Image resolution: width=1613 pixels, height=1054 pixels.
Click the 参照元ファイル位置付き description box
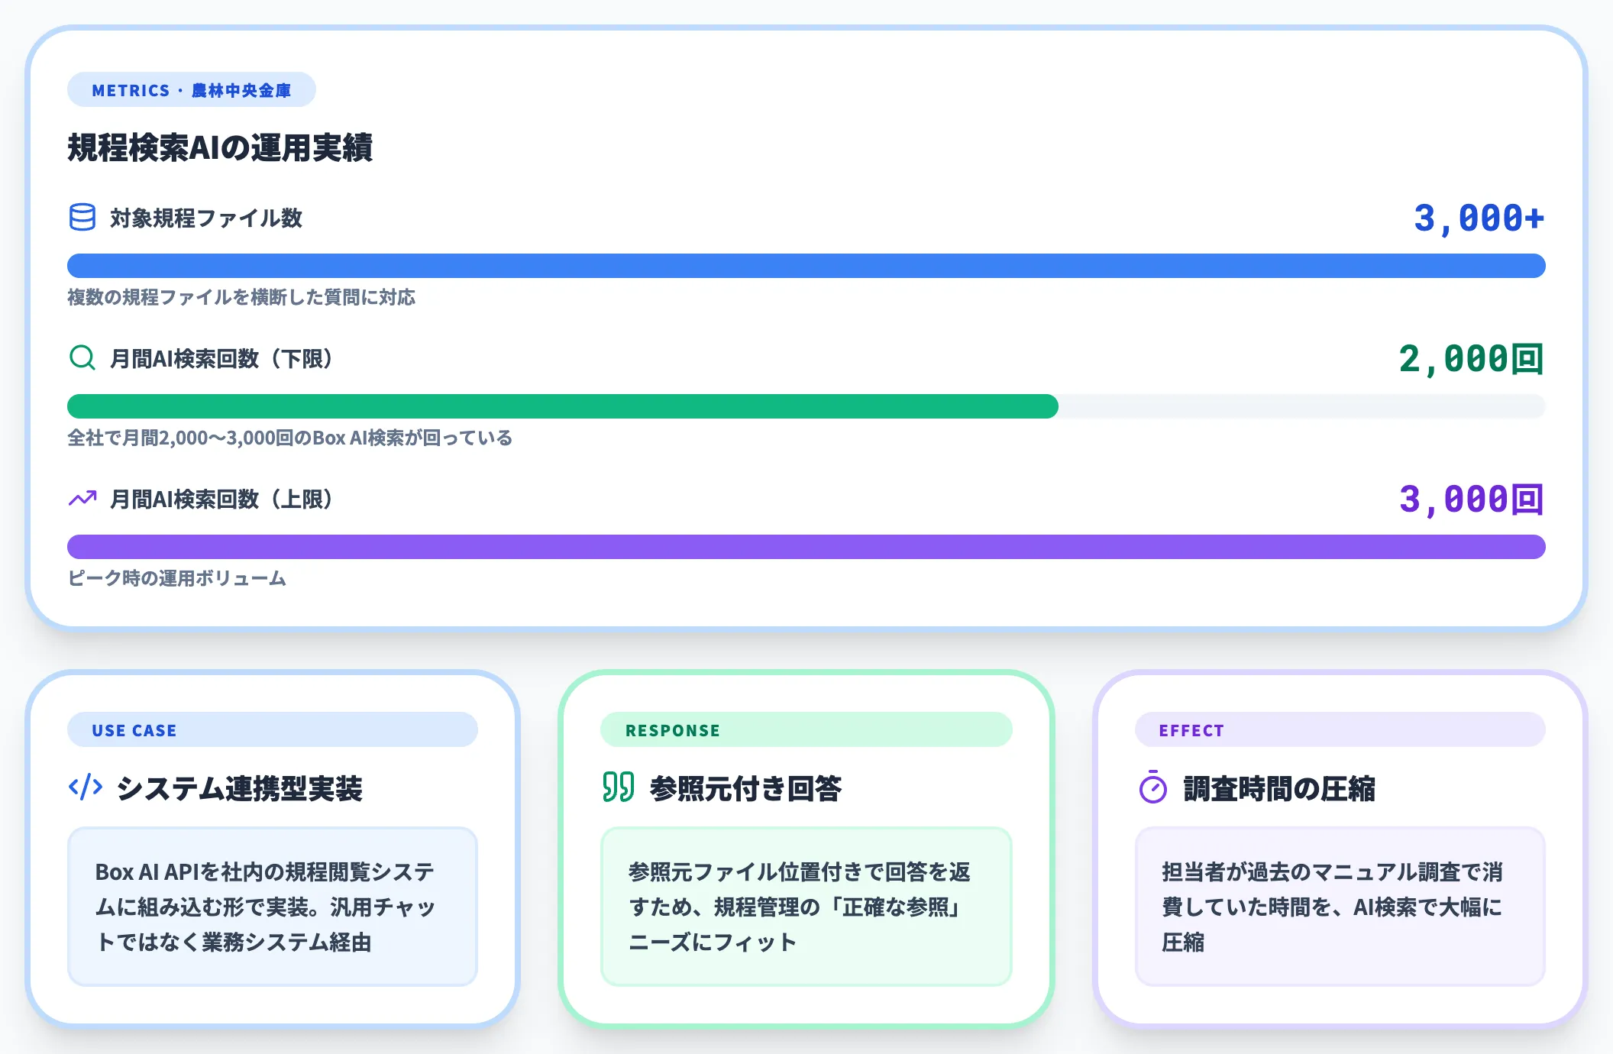pos(806,907)
